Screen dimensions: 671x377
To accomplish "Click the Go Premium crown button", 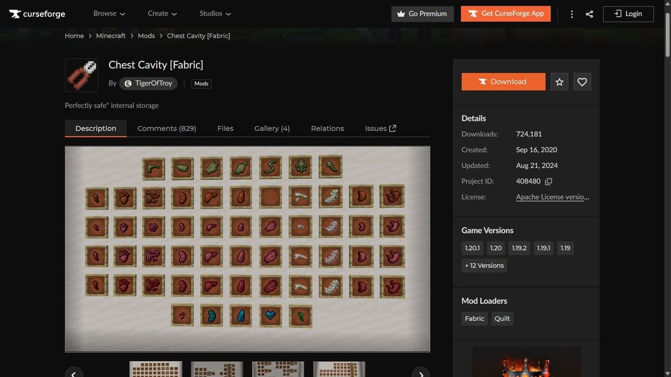I will [422, 13].
